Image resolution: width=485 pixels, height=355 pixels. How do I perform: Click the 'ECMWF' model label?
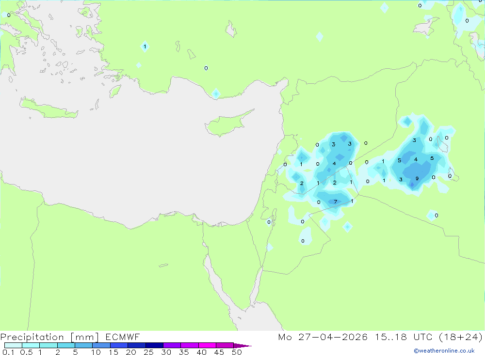click(123, 337)
